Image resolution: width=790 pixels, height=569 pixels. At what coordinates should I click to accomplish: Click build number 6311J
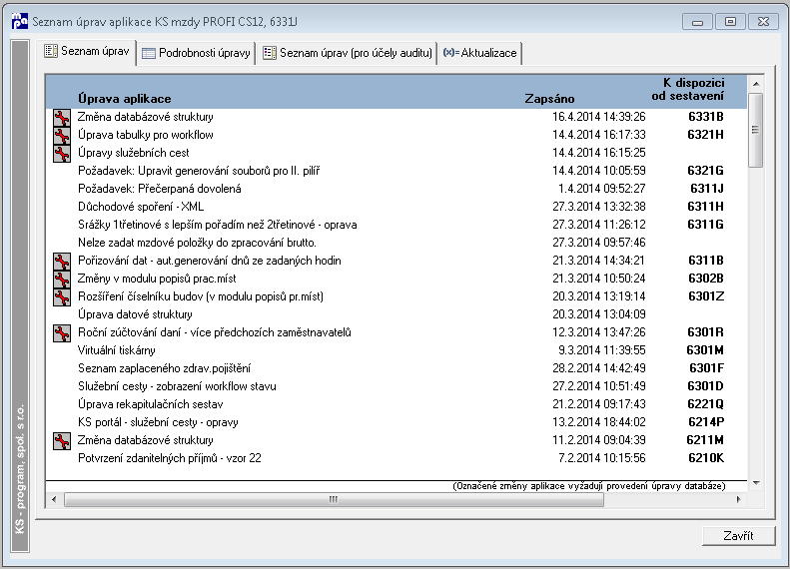[x=707, y=189]
